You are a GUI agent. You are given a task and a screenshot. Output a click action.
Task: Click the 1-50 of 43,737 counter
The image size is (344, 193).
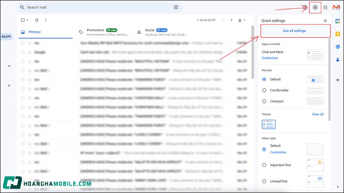click(x=206, y=20)
